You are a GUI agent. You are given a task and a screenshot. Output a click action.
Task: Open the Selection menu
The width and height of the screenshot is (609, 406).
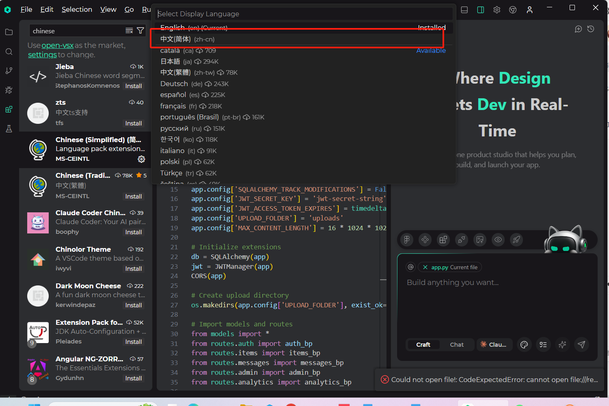pyautogui.click(x=77, y=9)
